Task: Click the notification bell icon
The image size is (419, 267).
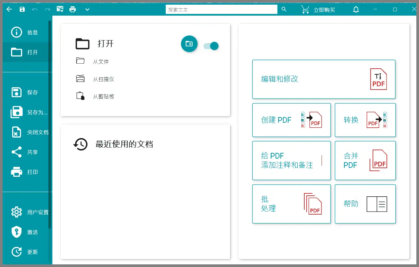Action: tap(356, 9)
